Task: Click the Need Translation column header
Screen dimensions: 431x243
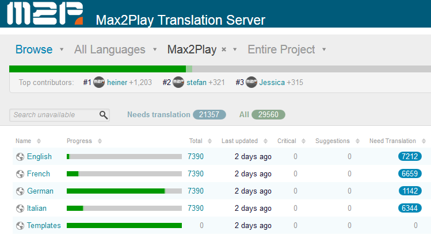Action: pyautogui.click(x=392, y=141)
